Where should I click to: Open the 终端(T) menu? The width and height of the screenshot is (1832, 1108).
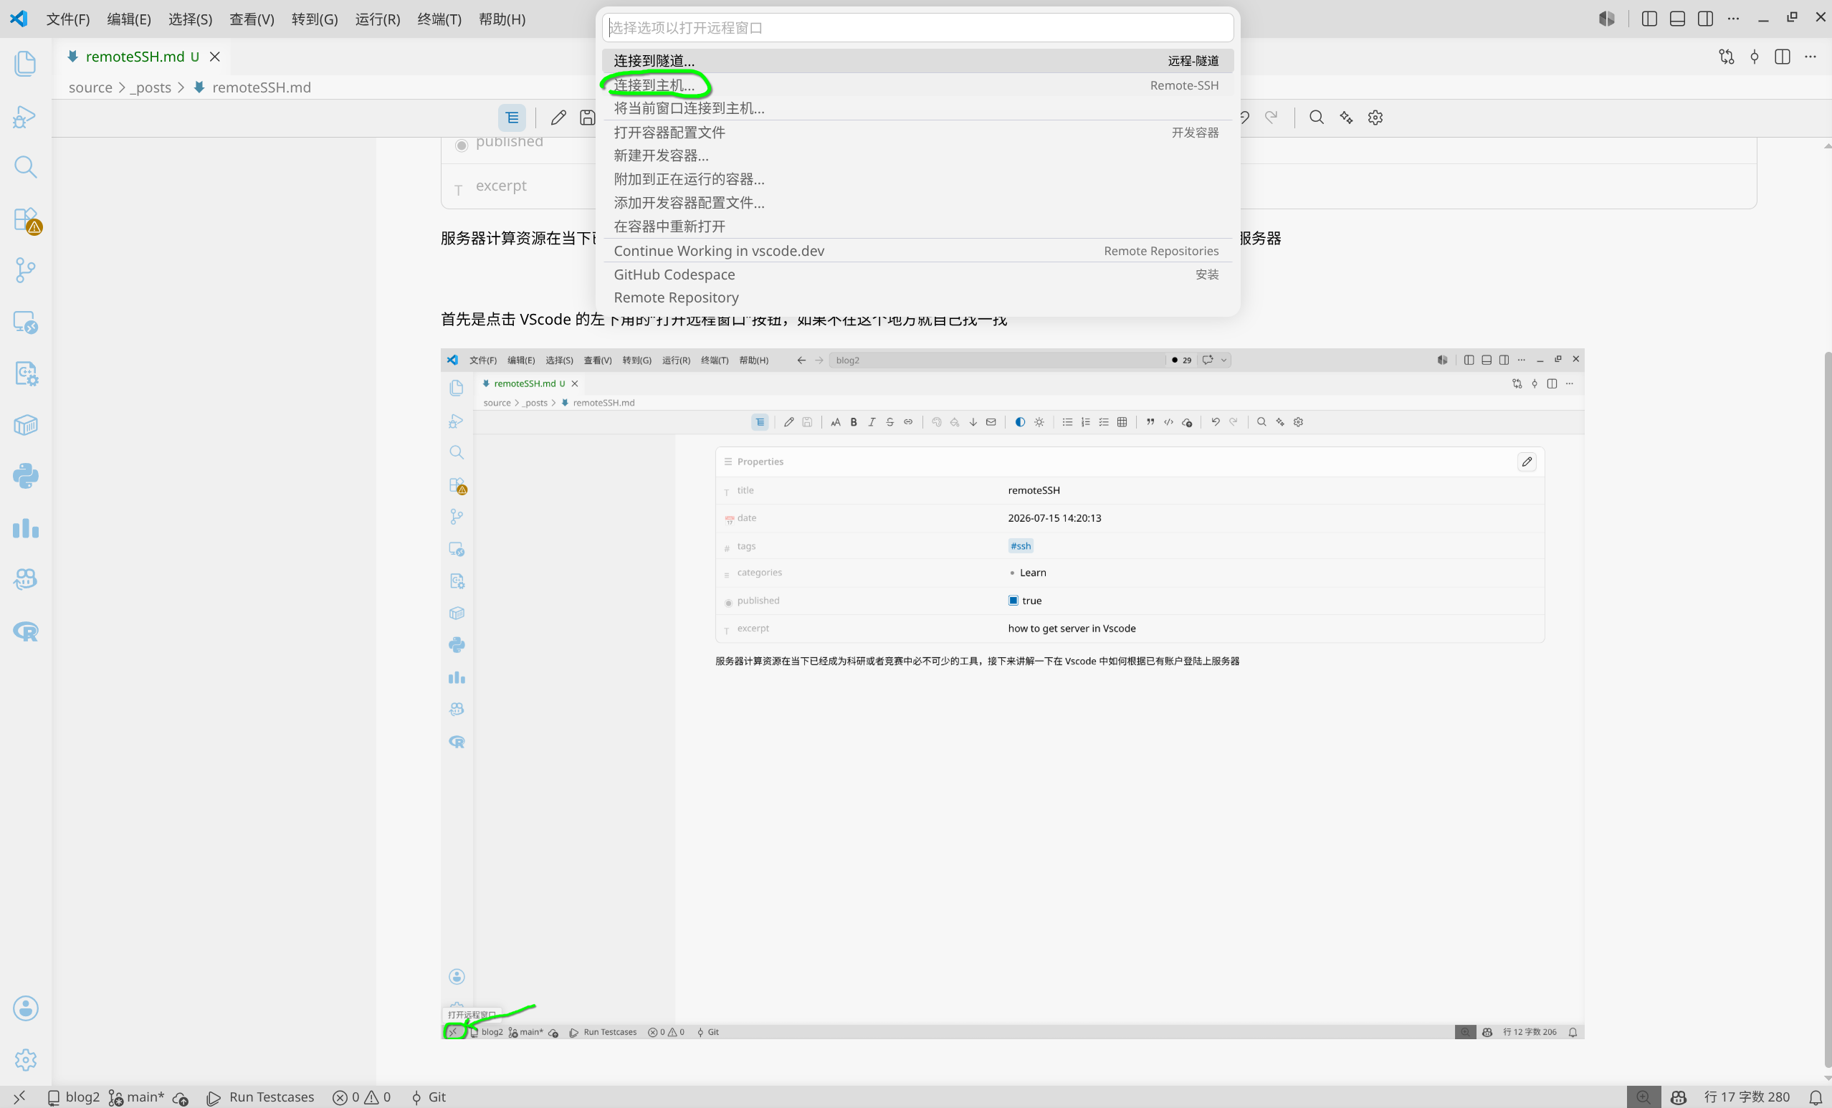(x=439, y=19)
